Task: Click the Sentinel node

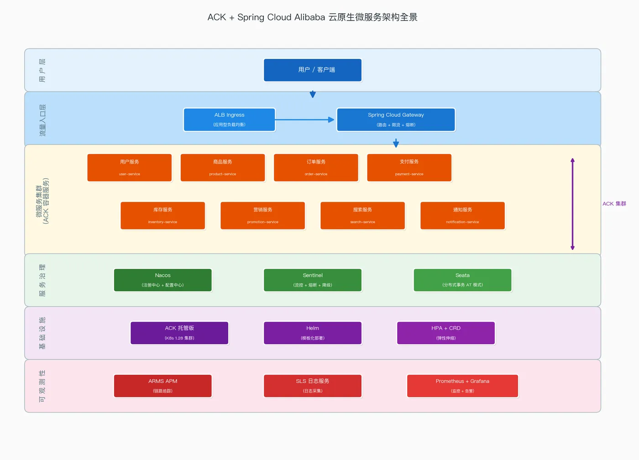Action: point(313,280)
